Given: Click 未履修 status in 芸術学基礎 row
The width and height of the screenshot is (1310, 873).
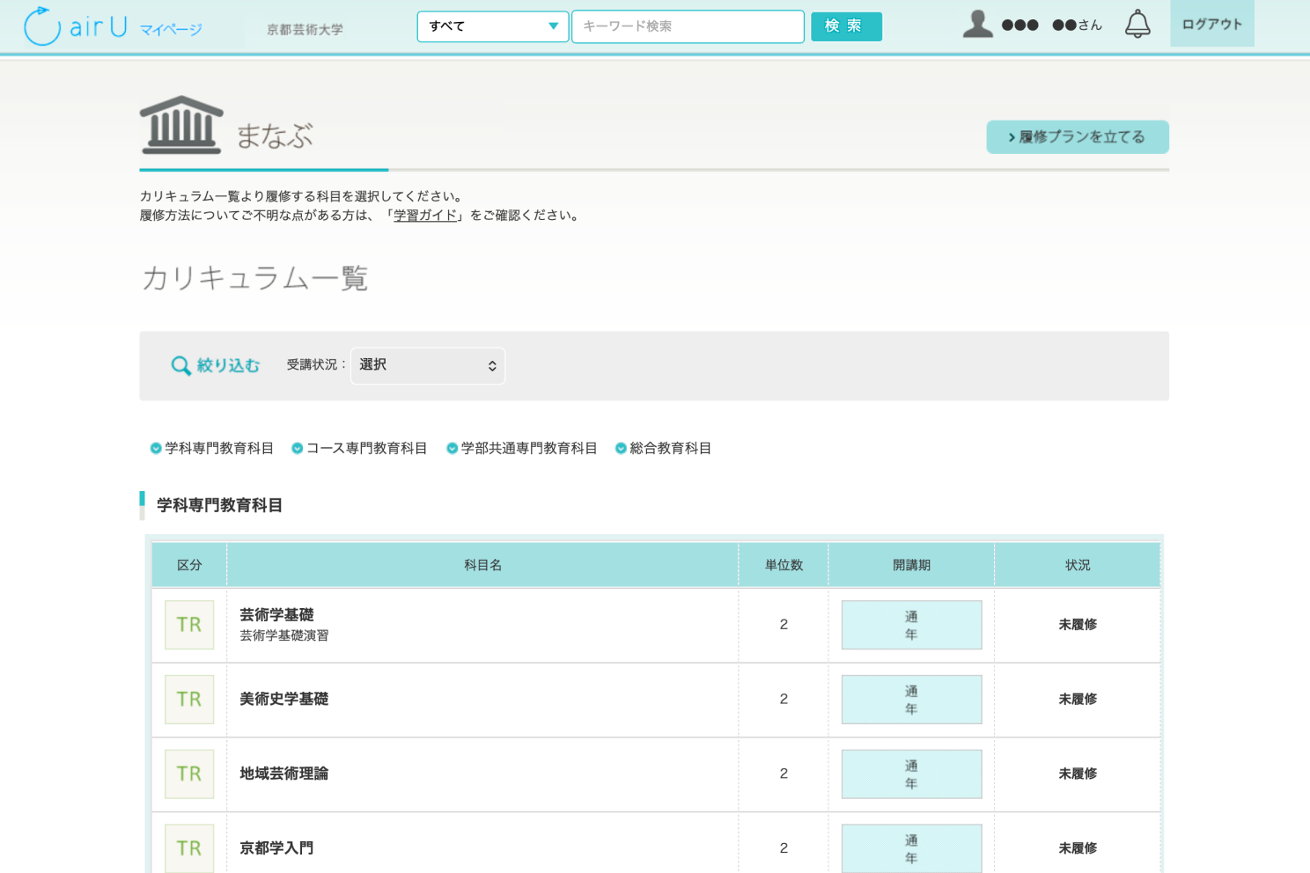Looking at the screenshot, I should (x=1078, y=625).
